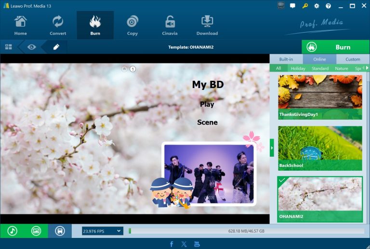Open the Download module
Image resolution: width=370 pixels, height=249 pixels.
point(207,25)
